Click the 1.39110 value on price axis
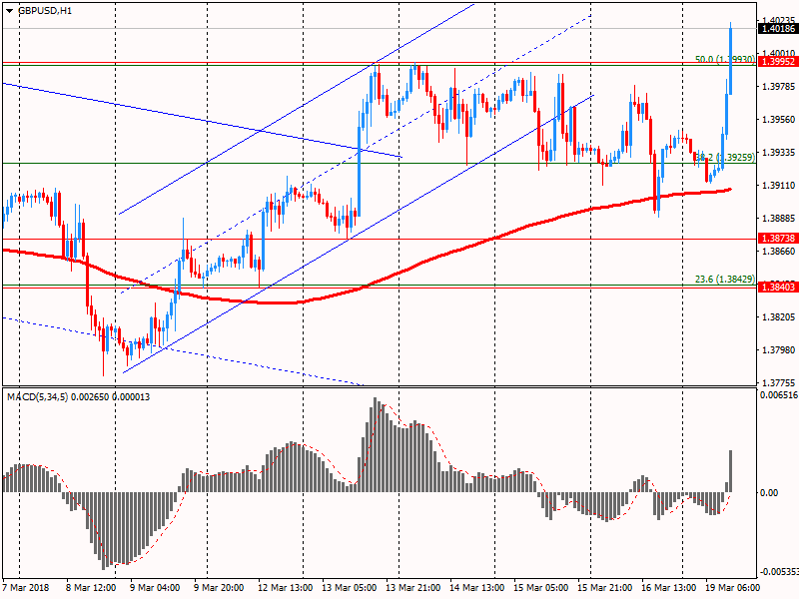This screenshot has width=799, height=599. [778, 186]
